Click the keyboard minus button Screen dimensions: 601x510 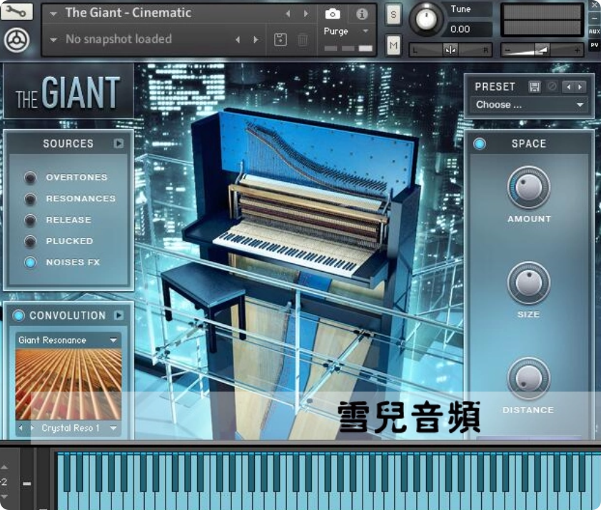27,484
